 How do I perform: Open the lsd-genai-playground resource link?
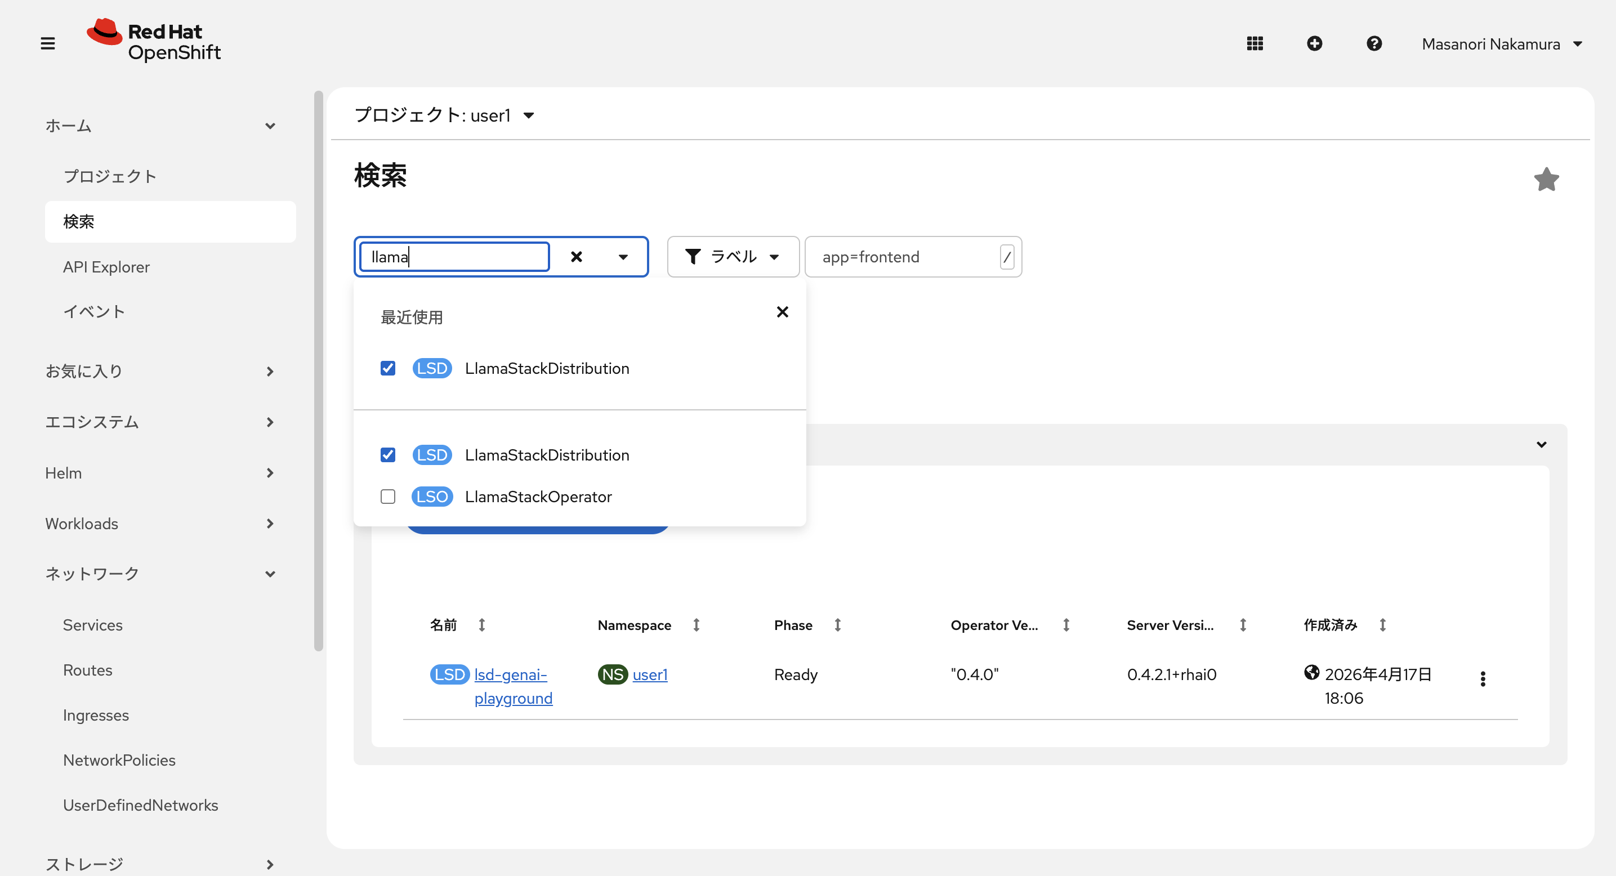511,674
